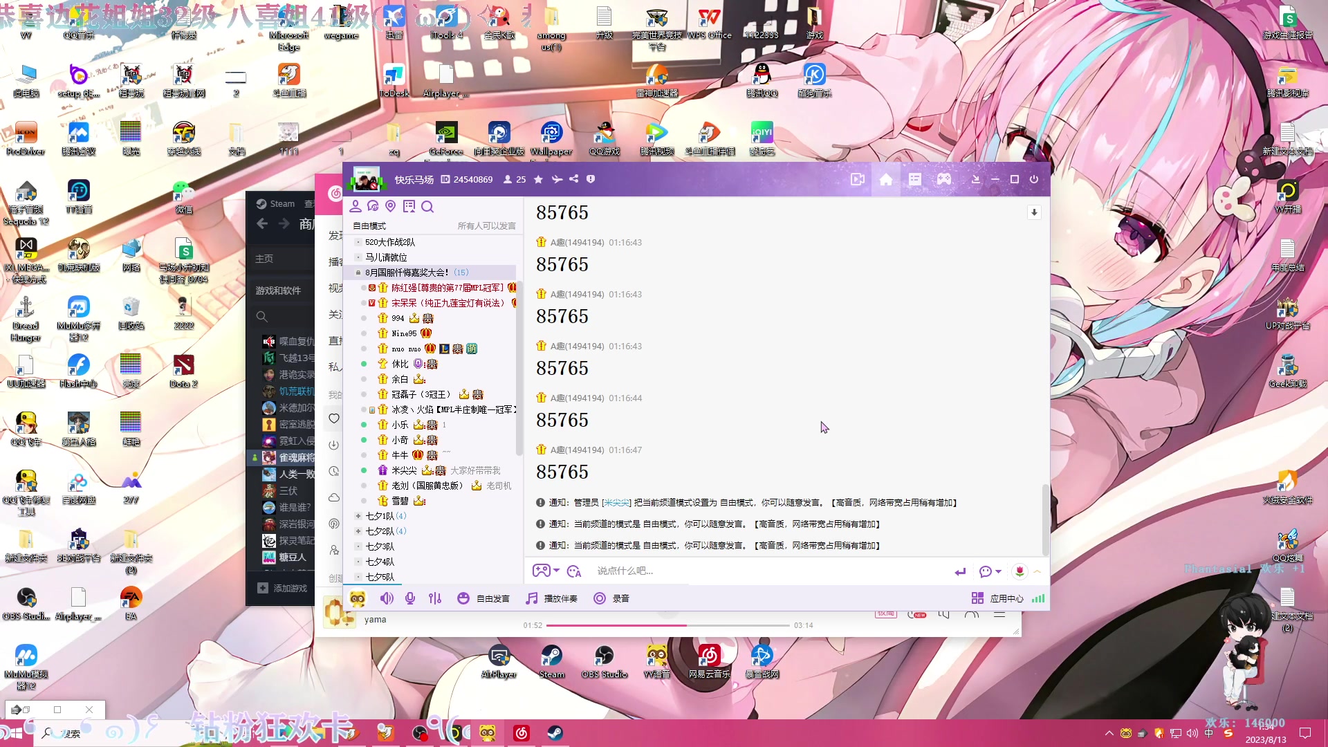Viewport: 1328px width, 747px height.
Task: Open NetEase Music from the taskbar
Action: [522, 733]
